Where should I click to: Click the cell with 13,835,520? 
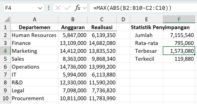(102, 51)
